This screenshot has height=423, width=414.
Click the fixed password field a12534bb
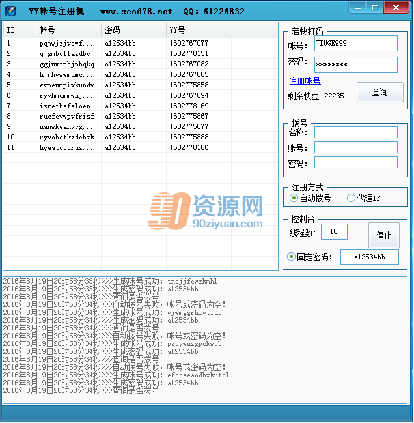[x=370, y=257]
